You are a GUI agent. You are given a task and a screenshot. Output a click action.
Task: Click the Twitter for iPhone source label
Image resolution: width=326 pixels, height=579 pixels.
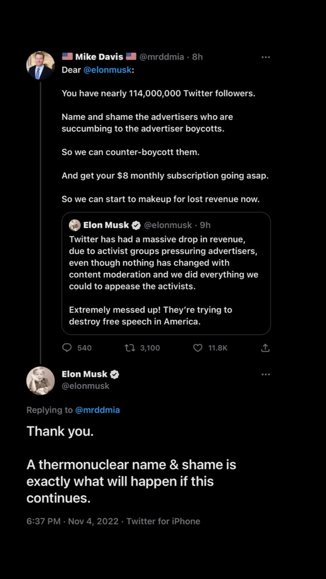(163, 521)
